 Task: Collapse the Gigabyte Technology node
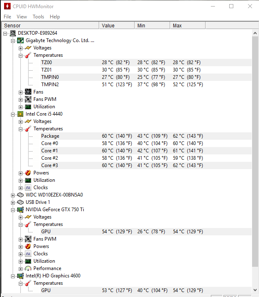[13, 41]
